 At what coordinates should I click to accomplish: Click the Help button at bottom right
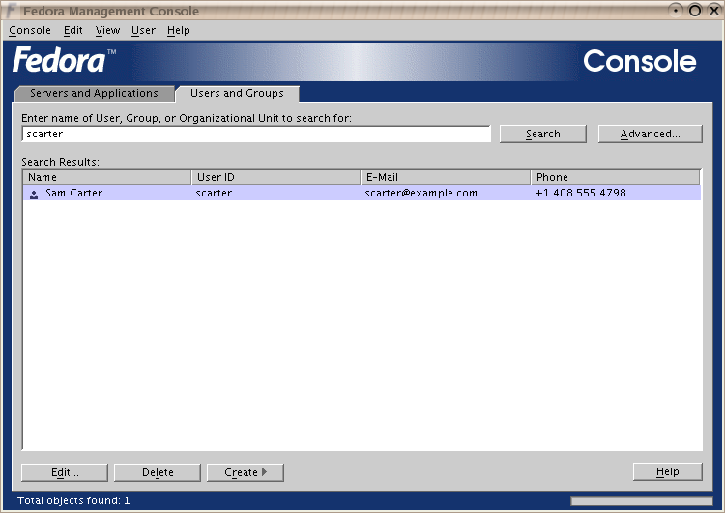tap(668, 471)
